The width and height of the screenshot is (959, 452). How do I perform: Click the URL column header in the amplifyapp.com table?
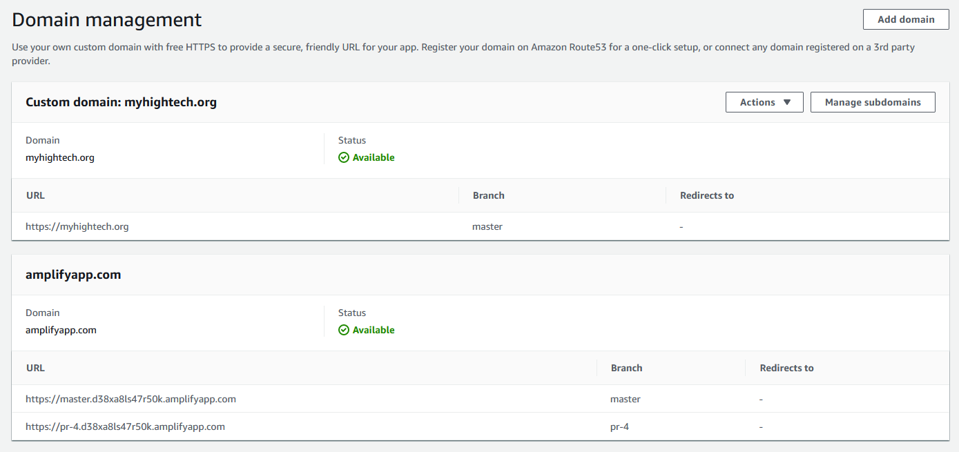[35, 368]
